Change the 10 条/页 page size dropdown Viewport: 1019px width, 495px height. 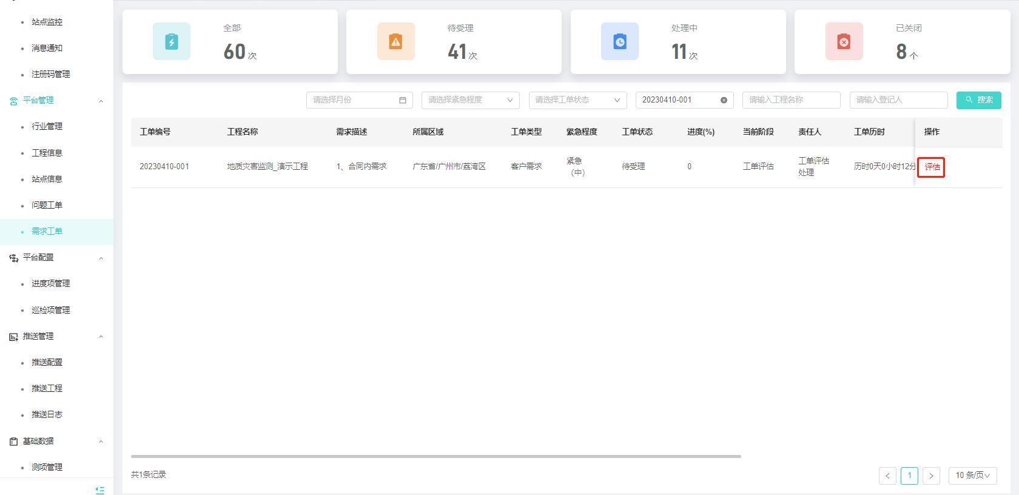click(972, 476)
